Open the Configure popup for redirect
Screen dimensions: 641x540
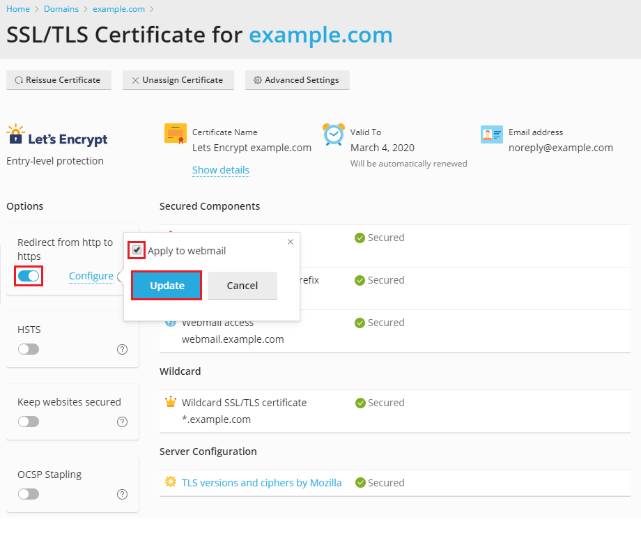[91, 276]
